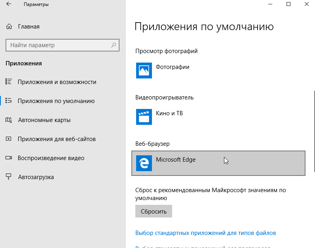
Task: Click the Приложения по умолчанию page heading
Action: 204,27
